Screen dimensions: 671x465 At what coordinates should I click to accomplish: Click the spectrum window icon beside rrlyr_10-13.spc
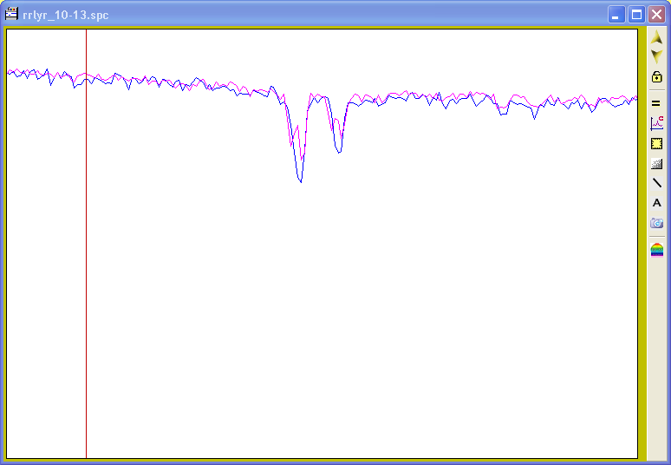point(11,14)
